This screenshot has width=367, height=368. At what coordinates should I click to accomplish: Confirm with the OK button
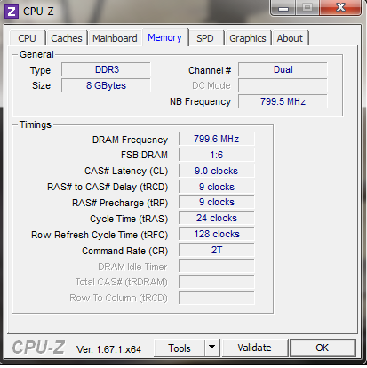click(x=323, y=348)
